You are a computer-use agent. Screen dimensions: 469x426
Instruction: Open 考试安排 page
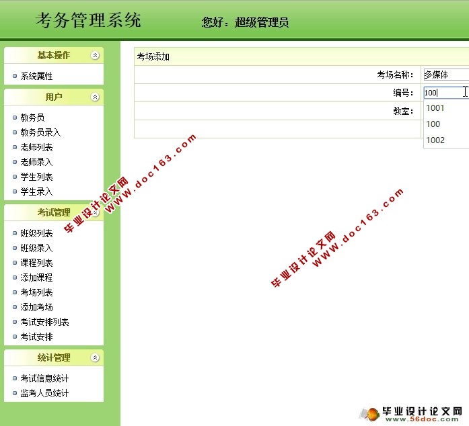(36, 337)
